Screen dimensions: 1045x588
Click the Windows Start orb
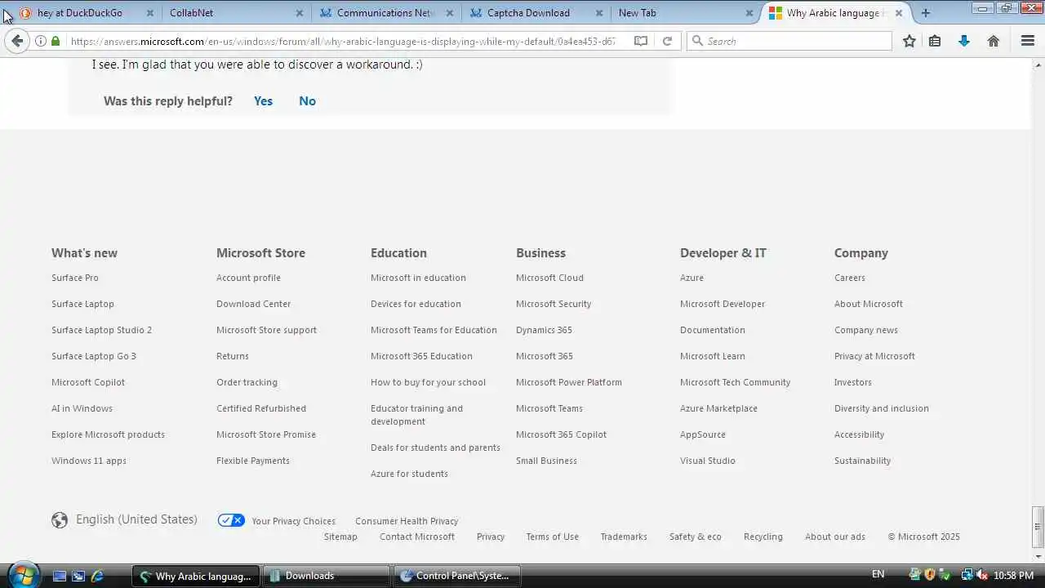(x=22, y=575)
